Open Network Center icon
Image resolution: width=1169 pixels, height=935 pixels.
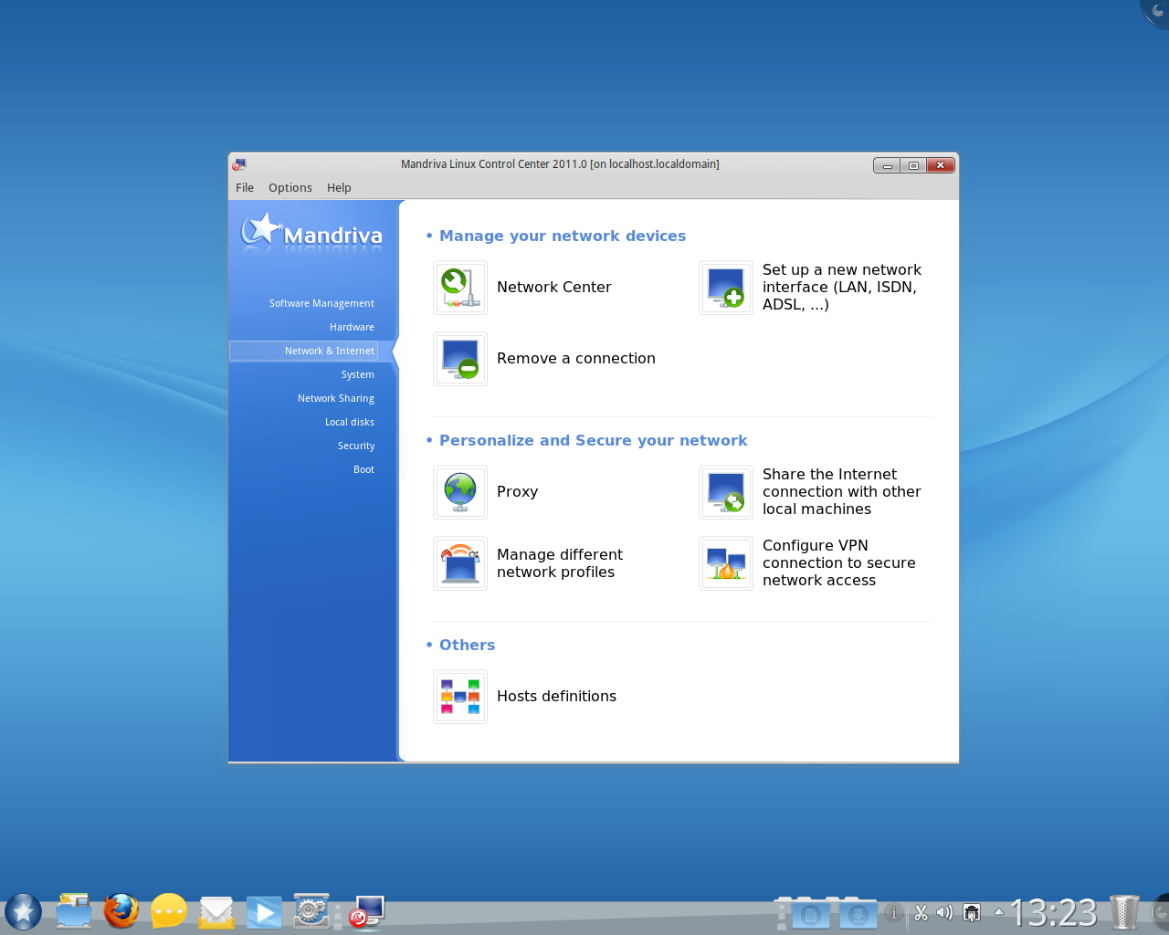460,288
